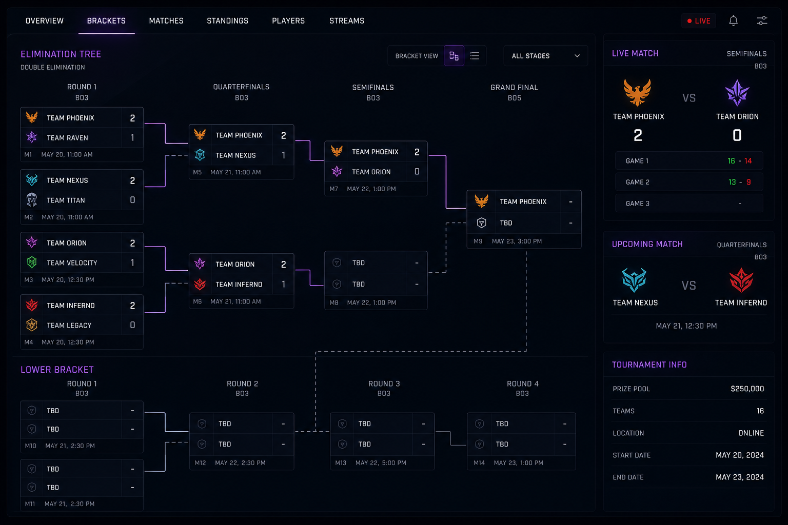Click Team Nexus logo in match M5
The width and height of the screenshot is (788, 525).
coord(200,155)
